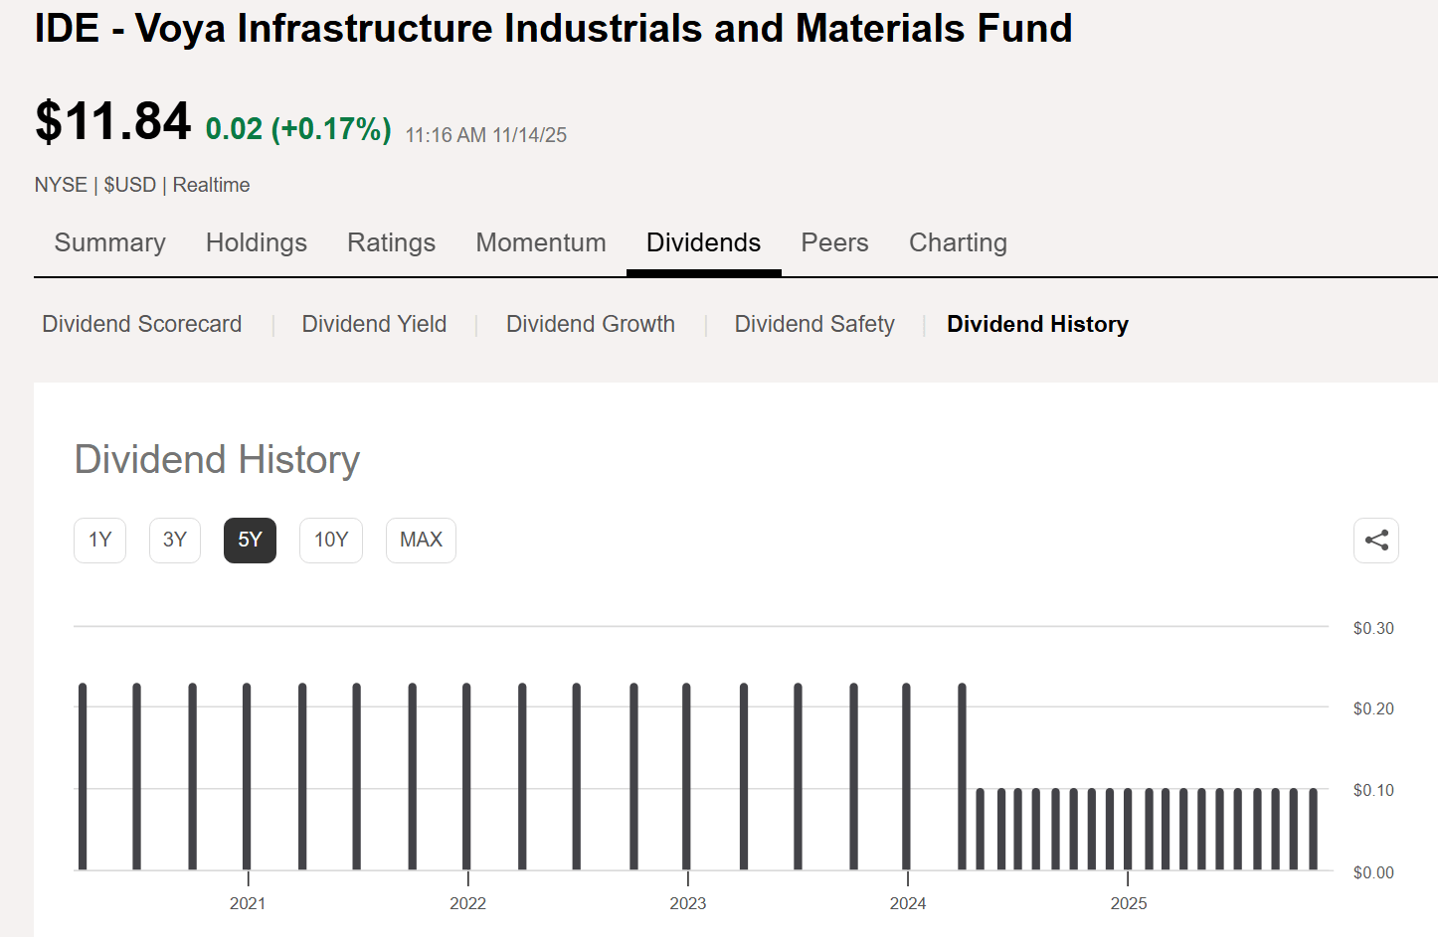
Task: Select the Momentum tab
Action: (541, 242)
